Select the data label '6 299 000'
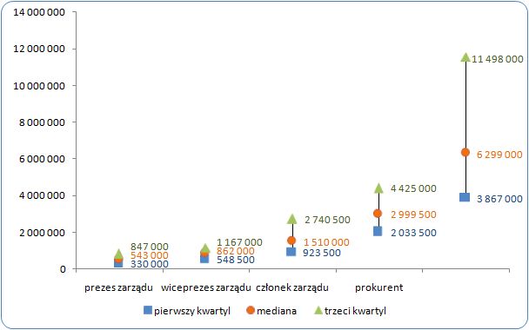The width and height of the screenshot is (529, 330). [x=499, y=155]
